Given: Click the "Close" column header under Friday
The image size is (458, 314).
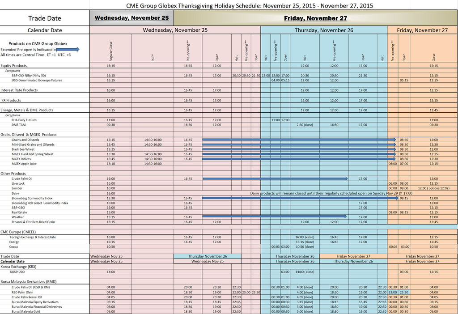Looking at the screenshot, I should pyautogui.click(x=434, y=57).
